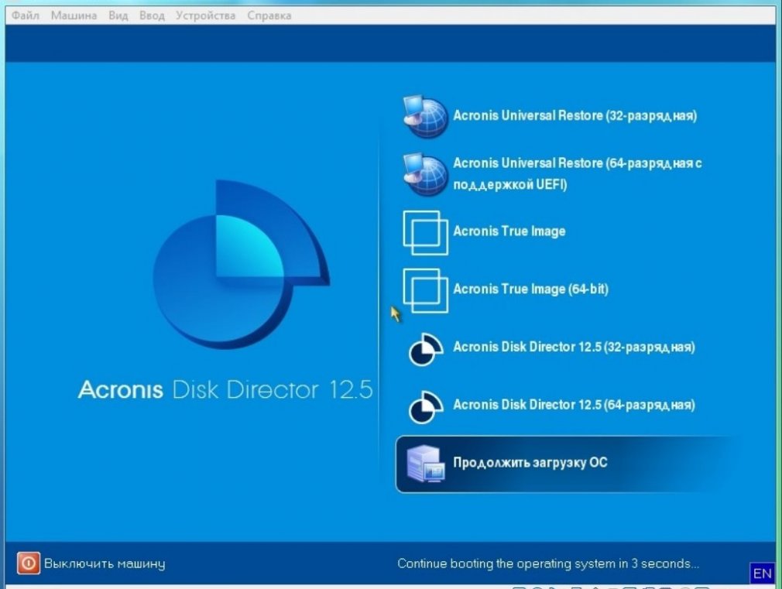The image size is (782, 589).
Task: Click the Disk Director 12.5 32-bit pie icon
Action: tap(425, 348)
